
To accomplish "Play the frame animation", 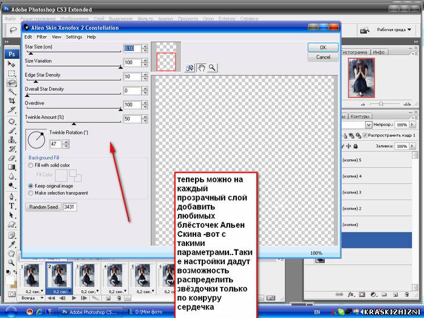I will [74, 298].
